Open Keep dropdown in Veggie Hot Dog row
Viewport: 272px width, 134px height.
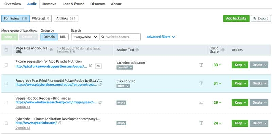click(240, 103)
